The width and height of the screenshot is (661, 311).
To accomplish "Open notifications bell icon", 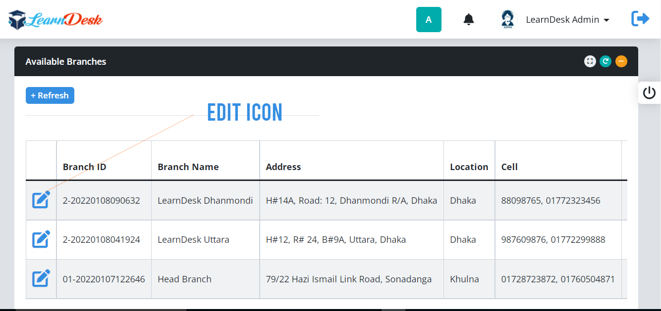I will 469,20.
